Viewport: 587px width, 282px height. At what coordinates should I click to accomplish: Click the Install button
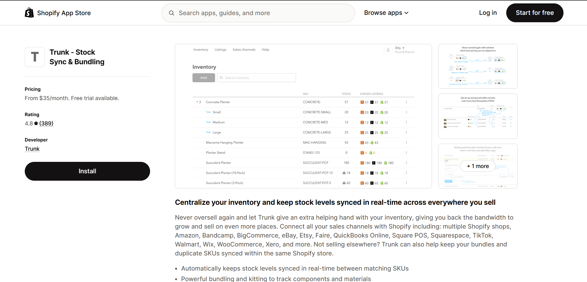click(x=87, y=171)
